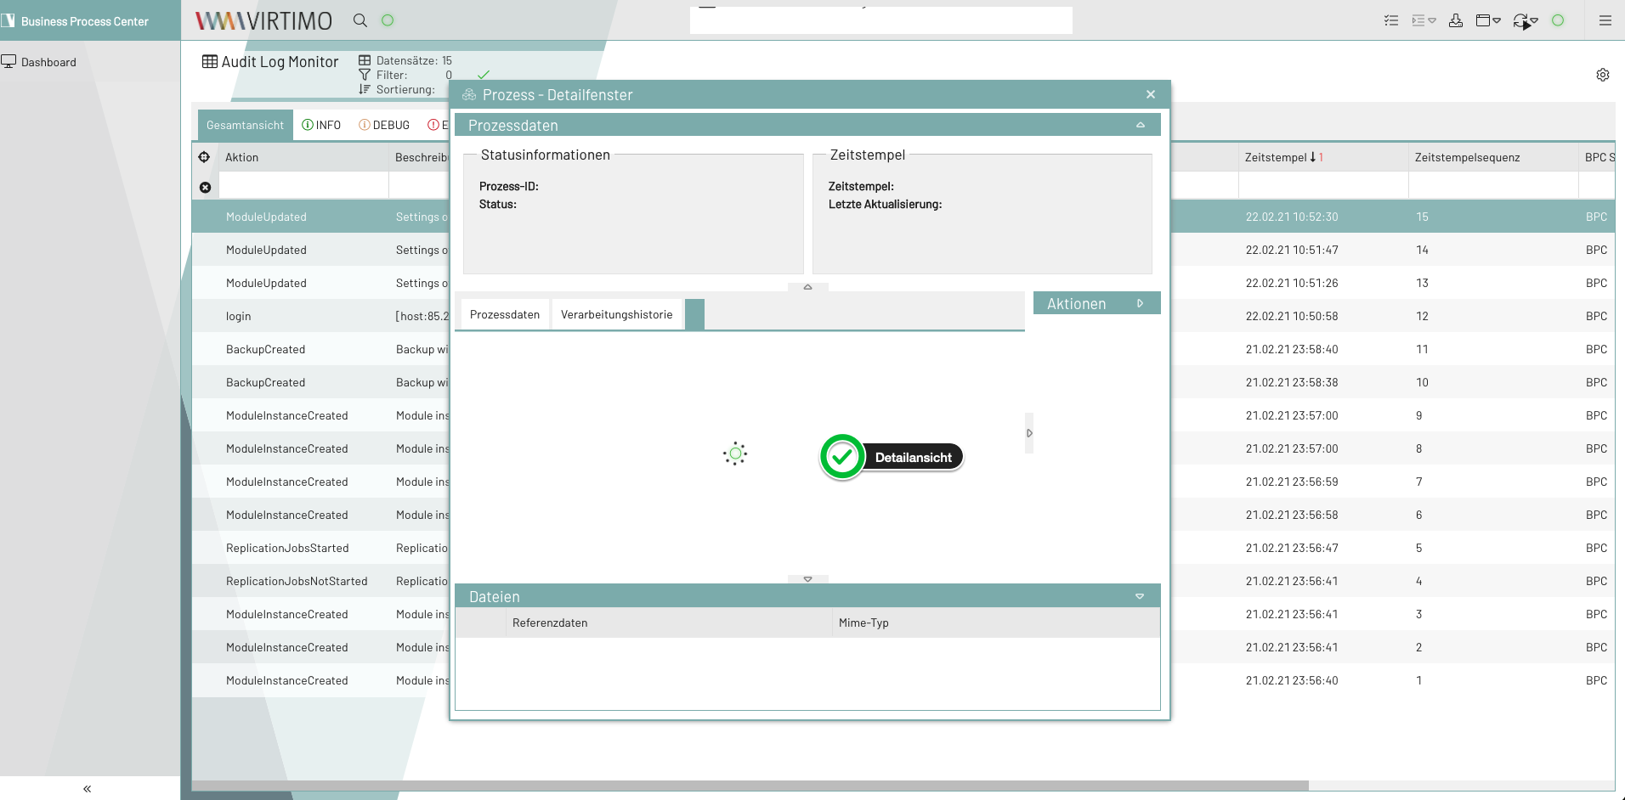
Task: Open the dropdown beside the sync icon
Action: 1536,20
